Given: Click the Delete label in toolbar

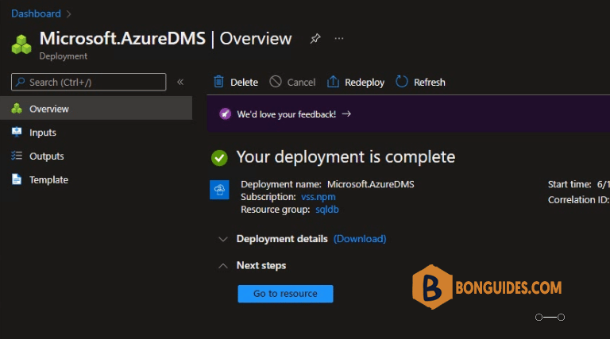Looking at the screenshot, I should [x=244, y=83].
